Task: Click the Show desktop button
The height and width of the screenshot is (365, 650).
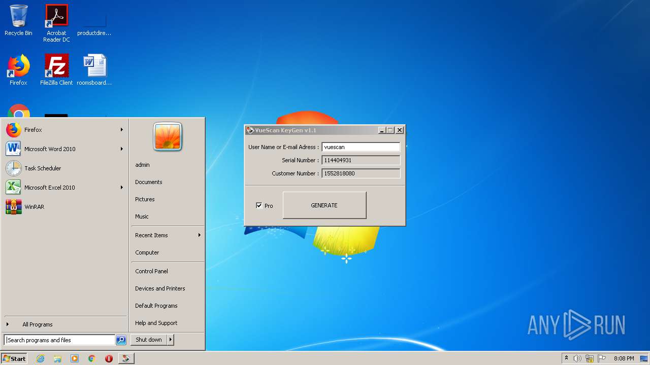Action: 644,358
